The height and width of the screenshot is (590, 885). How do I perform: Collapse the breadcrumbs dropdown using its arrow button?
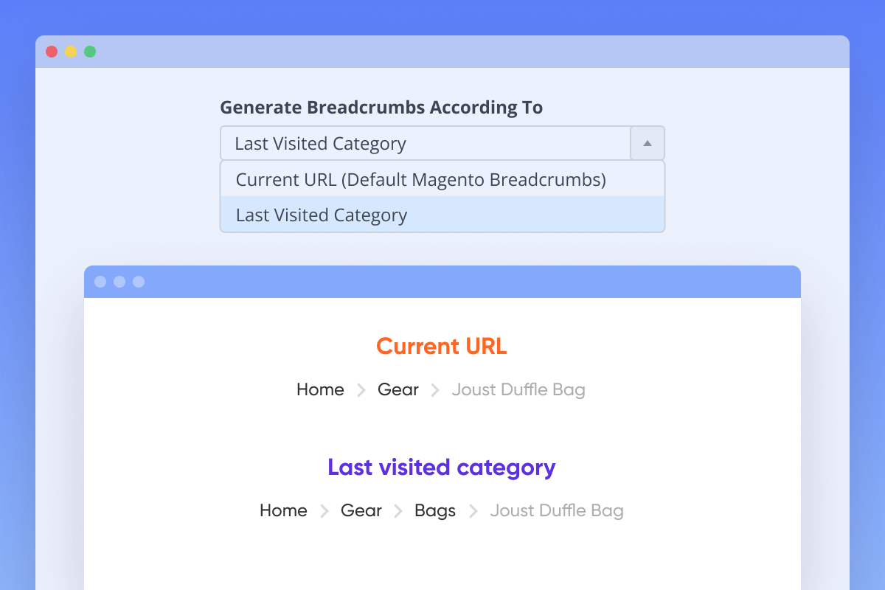[x=647, y=143]
